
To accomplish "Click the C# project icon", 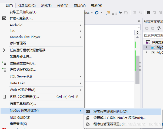I will pos(153,52).
